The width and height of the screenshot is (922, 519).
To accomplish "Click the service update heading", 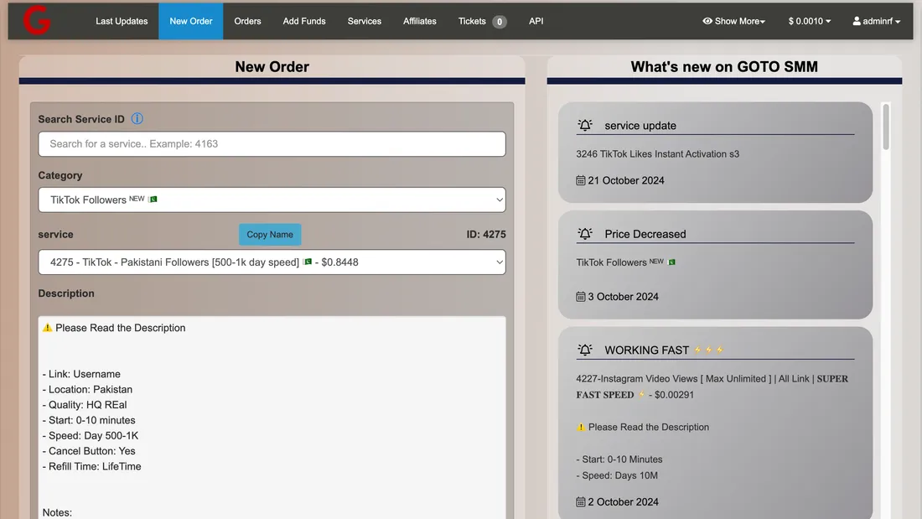I will point(640,125).
